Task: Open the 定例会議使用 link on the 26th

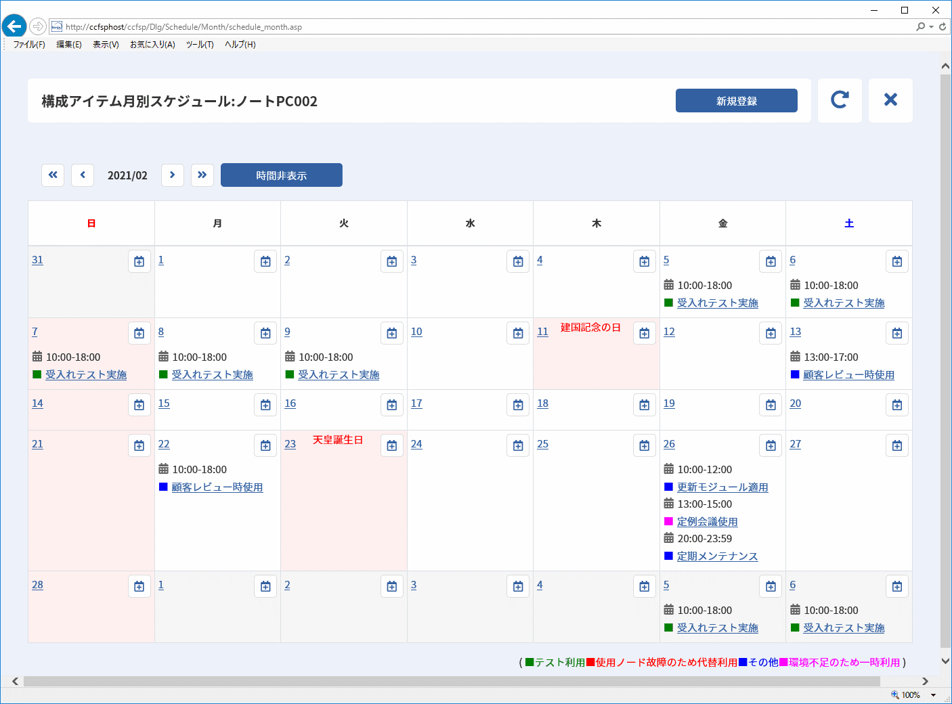Action: (708, 521)
